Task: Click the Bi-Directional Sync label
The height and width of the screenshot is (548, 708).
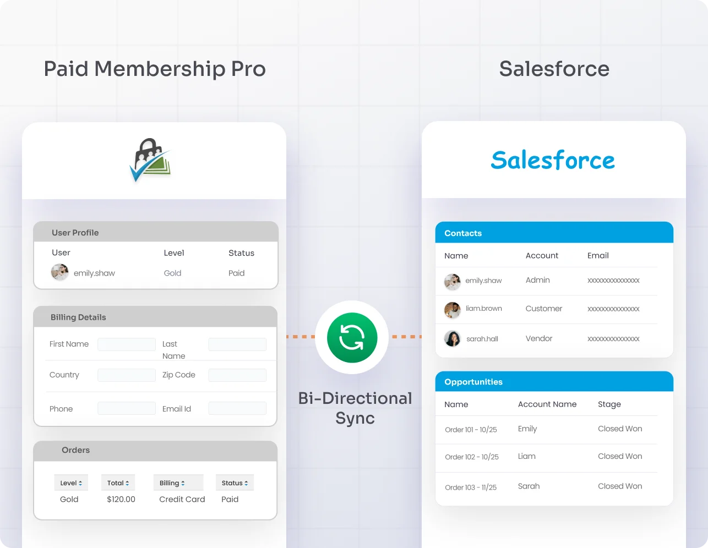Action: click(x=355, y=408)
